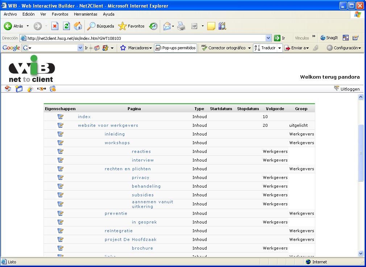This screenshot has height=267, width=366.
Task: Edit properties icon for website voor werkgevers
Action: [61, 125]
